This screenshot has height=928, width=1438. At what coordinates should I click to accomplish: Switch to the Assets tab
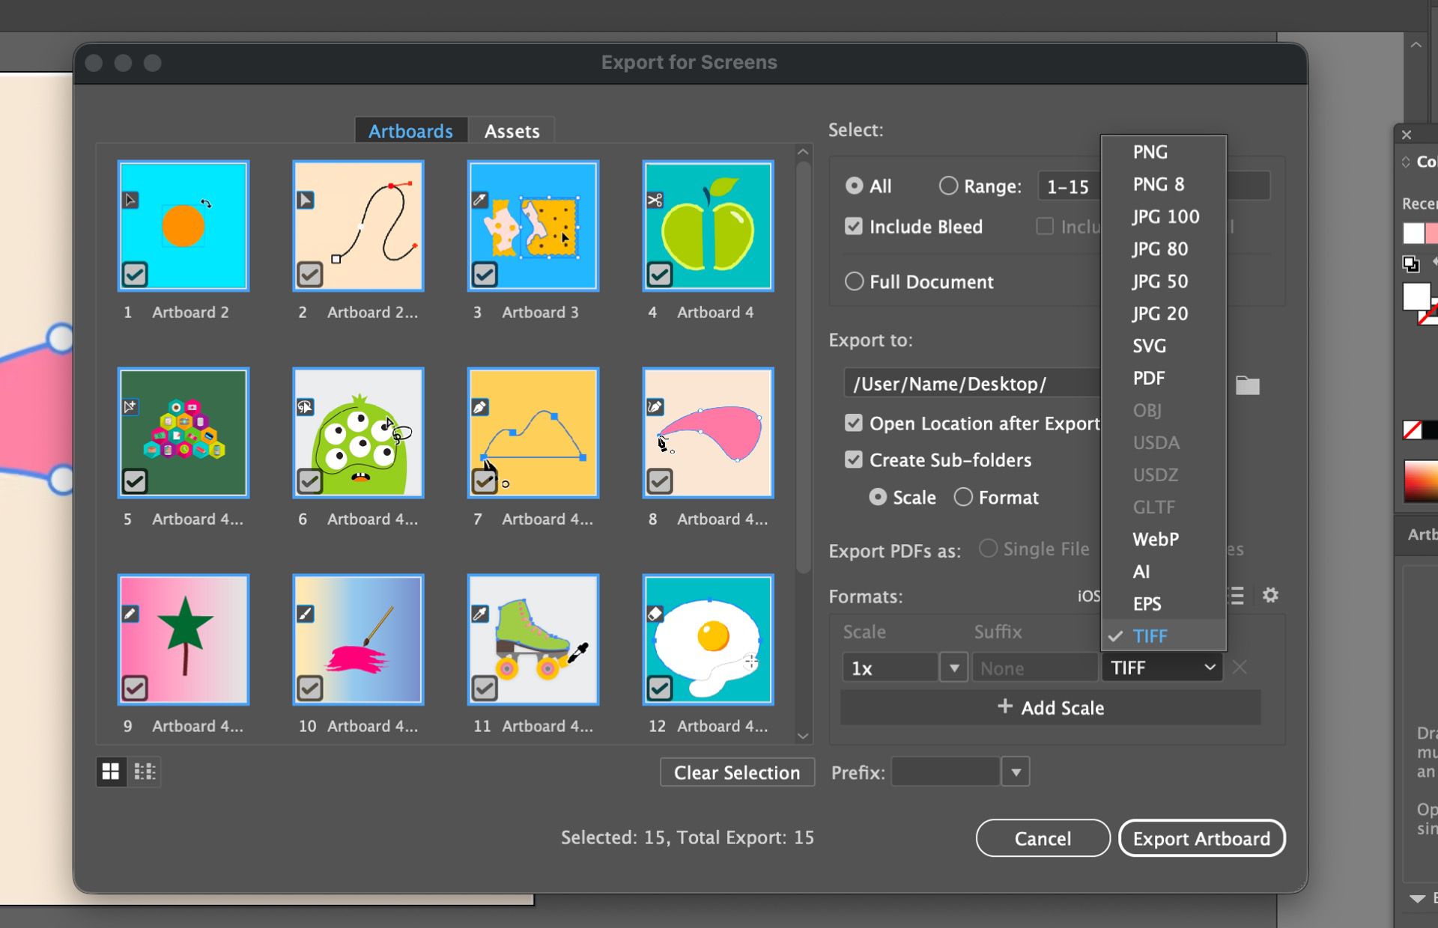tap(512, 130)
